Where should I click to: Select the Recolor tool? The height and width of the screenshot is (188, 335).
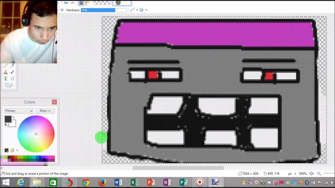point(12,72)
